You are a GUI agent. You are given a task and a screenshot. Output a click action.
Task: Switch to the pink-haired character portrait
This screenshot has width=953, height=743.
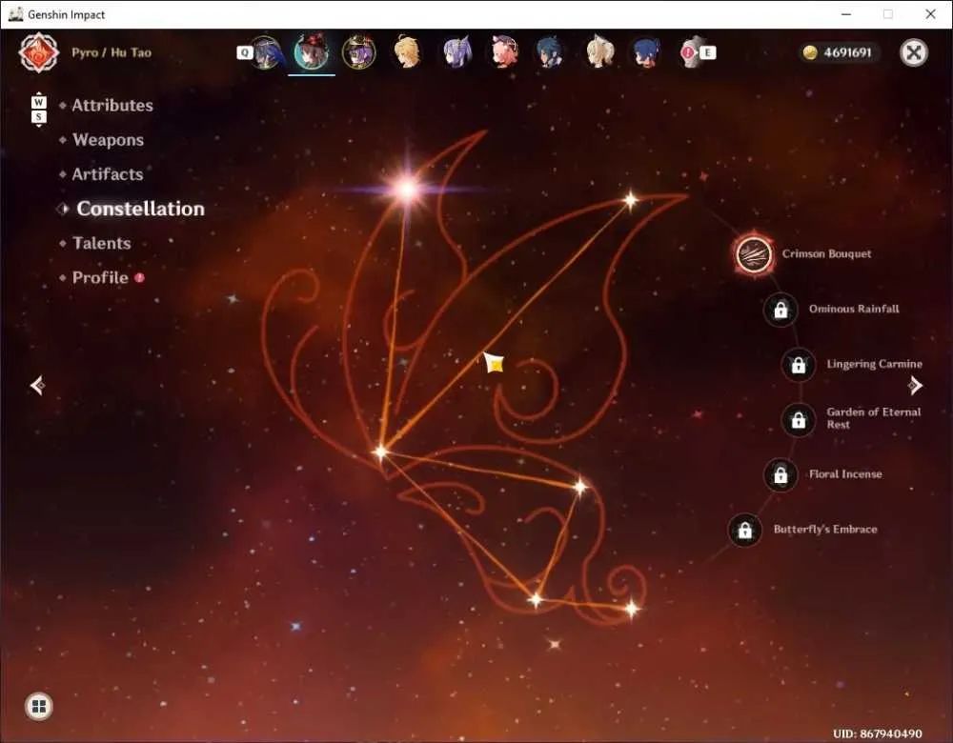click(x=504, y=52)
